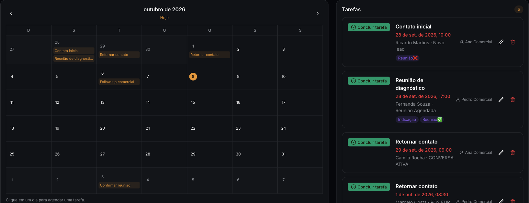Complete the 29 de set. Retornar contato task
529x203 pixels.
[369, 142]
